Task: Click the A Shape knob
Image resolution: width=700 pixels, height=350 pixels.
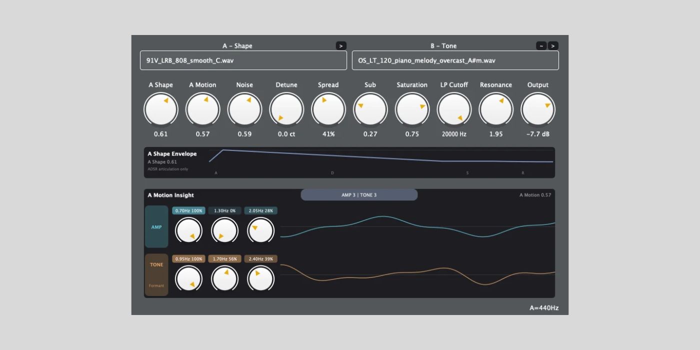Action: click(x=161, y=109)
